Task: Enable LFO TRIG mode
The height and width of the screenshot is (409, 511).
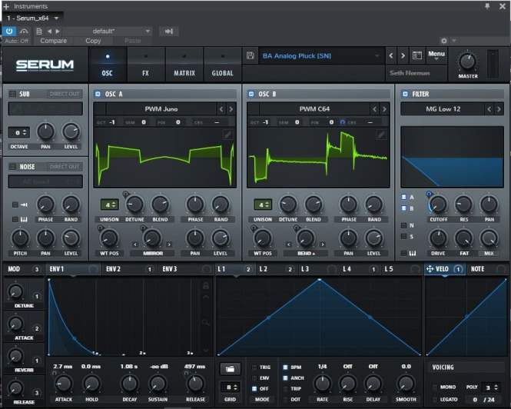Action: tap(254, 367)
